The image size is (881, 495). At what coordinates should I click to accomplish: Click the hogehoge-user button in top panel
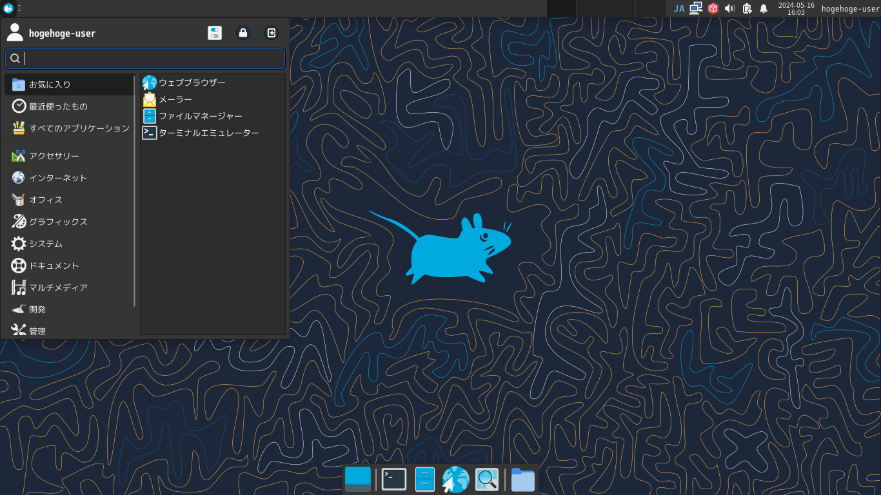pyautogui.click(x=850, y=8)
